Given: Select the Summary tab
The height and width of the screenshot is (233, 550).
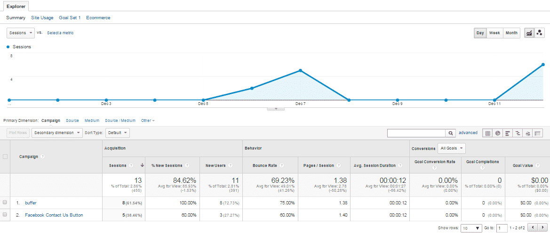Looking at the screenshot, I should pyautogui.click(x=16, y=17).
